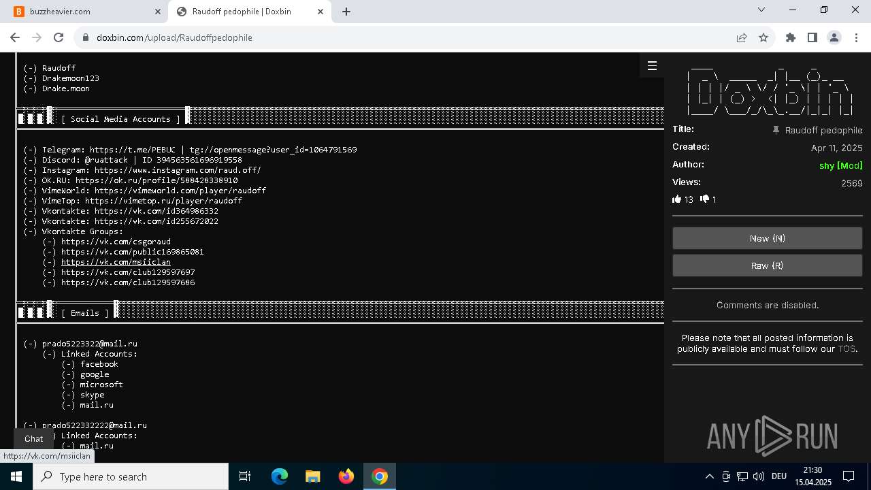The width and height of the screenshot is (871, 490).
Task: Launch Microsoft Edge from the taskbar
Action: click(x=280, y=476)
